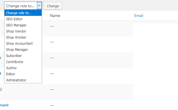Sort users by the Email column
178x110 pixels.
pyautogui.click(x=139, y=16)
